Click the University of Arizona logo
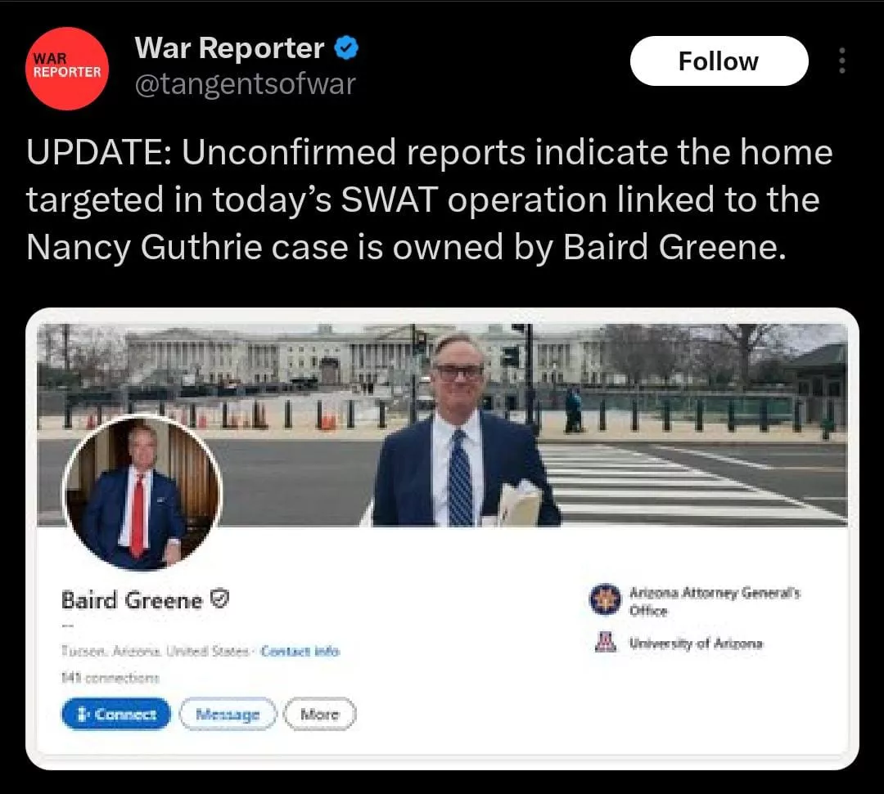This screenshot has height=794, width=884. 606,643
